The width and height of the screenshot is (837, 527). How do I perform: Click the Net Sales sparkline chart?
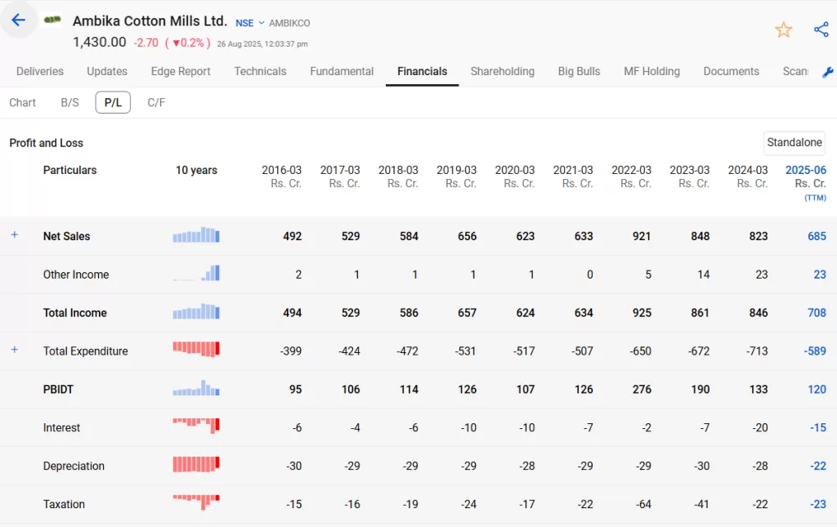196,235
